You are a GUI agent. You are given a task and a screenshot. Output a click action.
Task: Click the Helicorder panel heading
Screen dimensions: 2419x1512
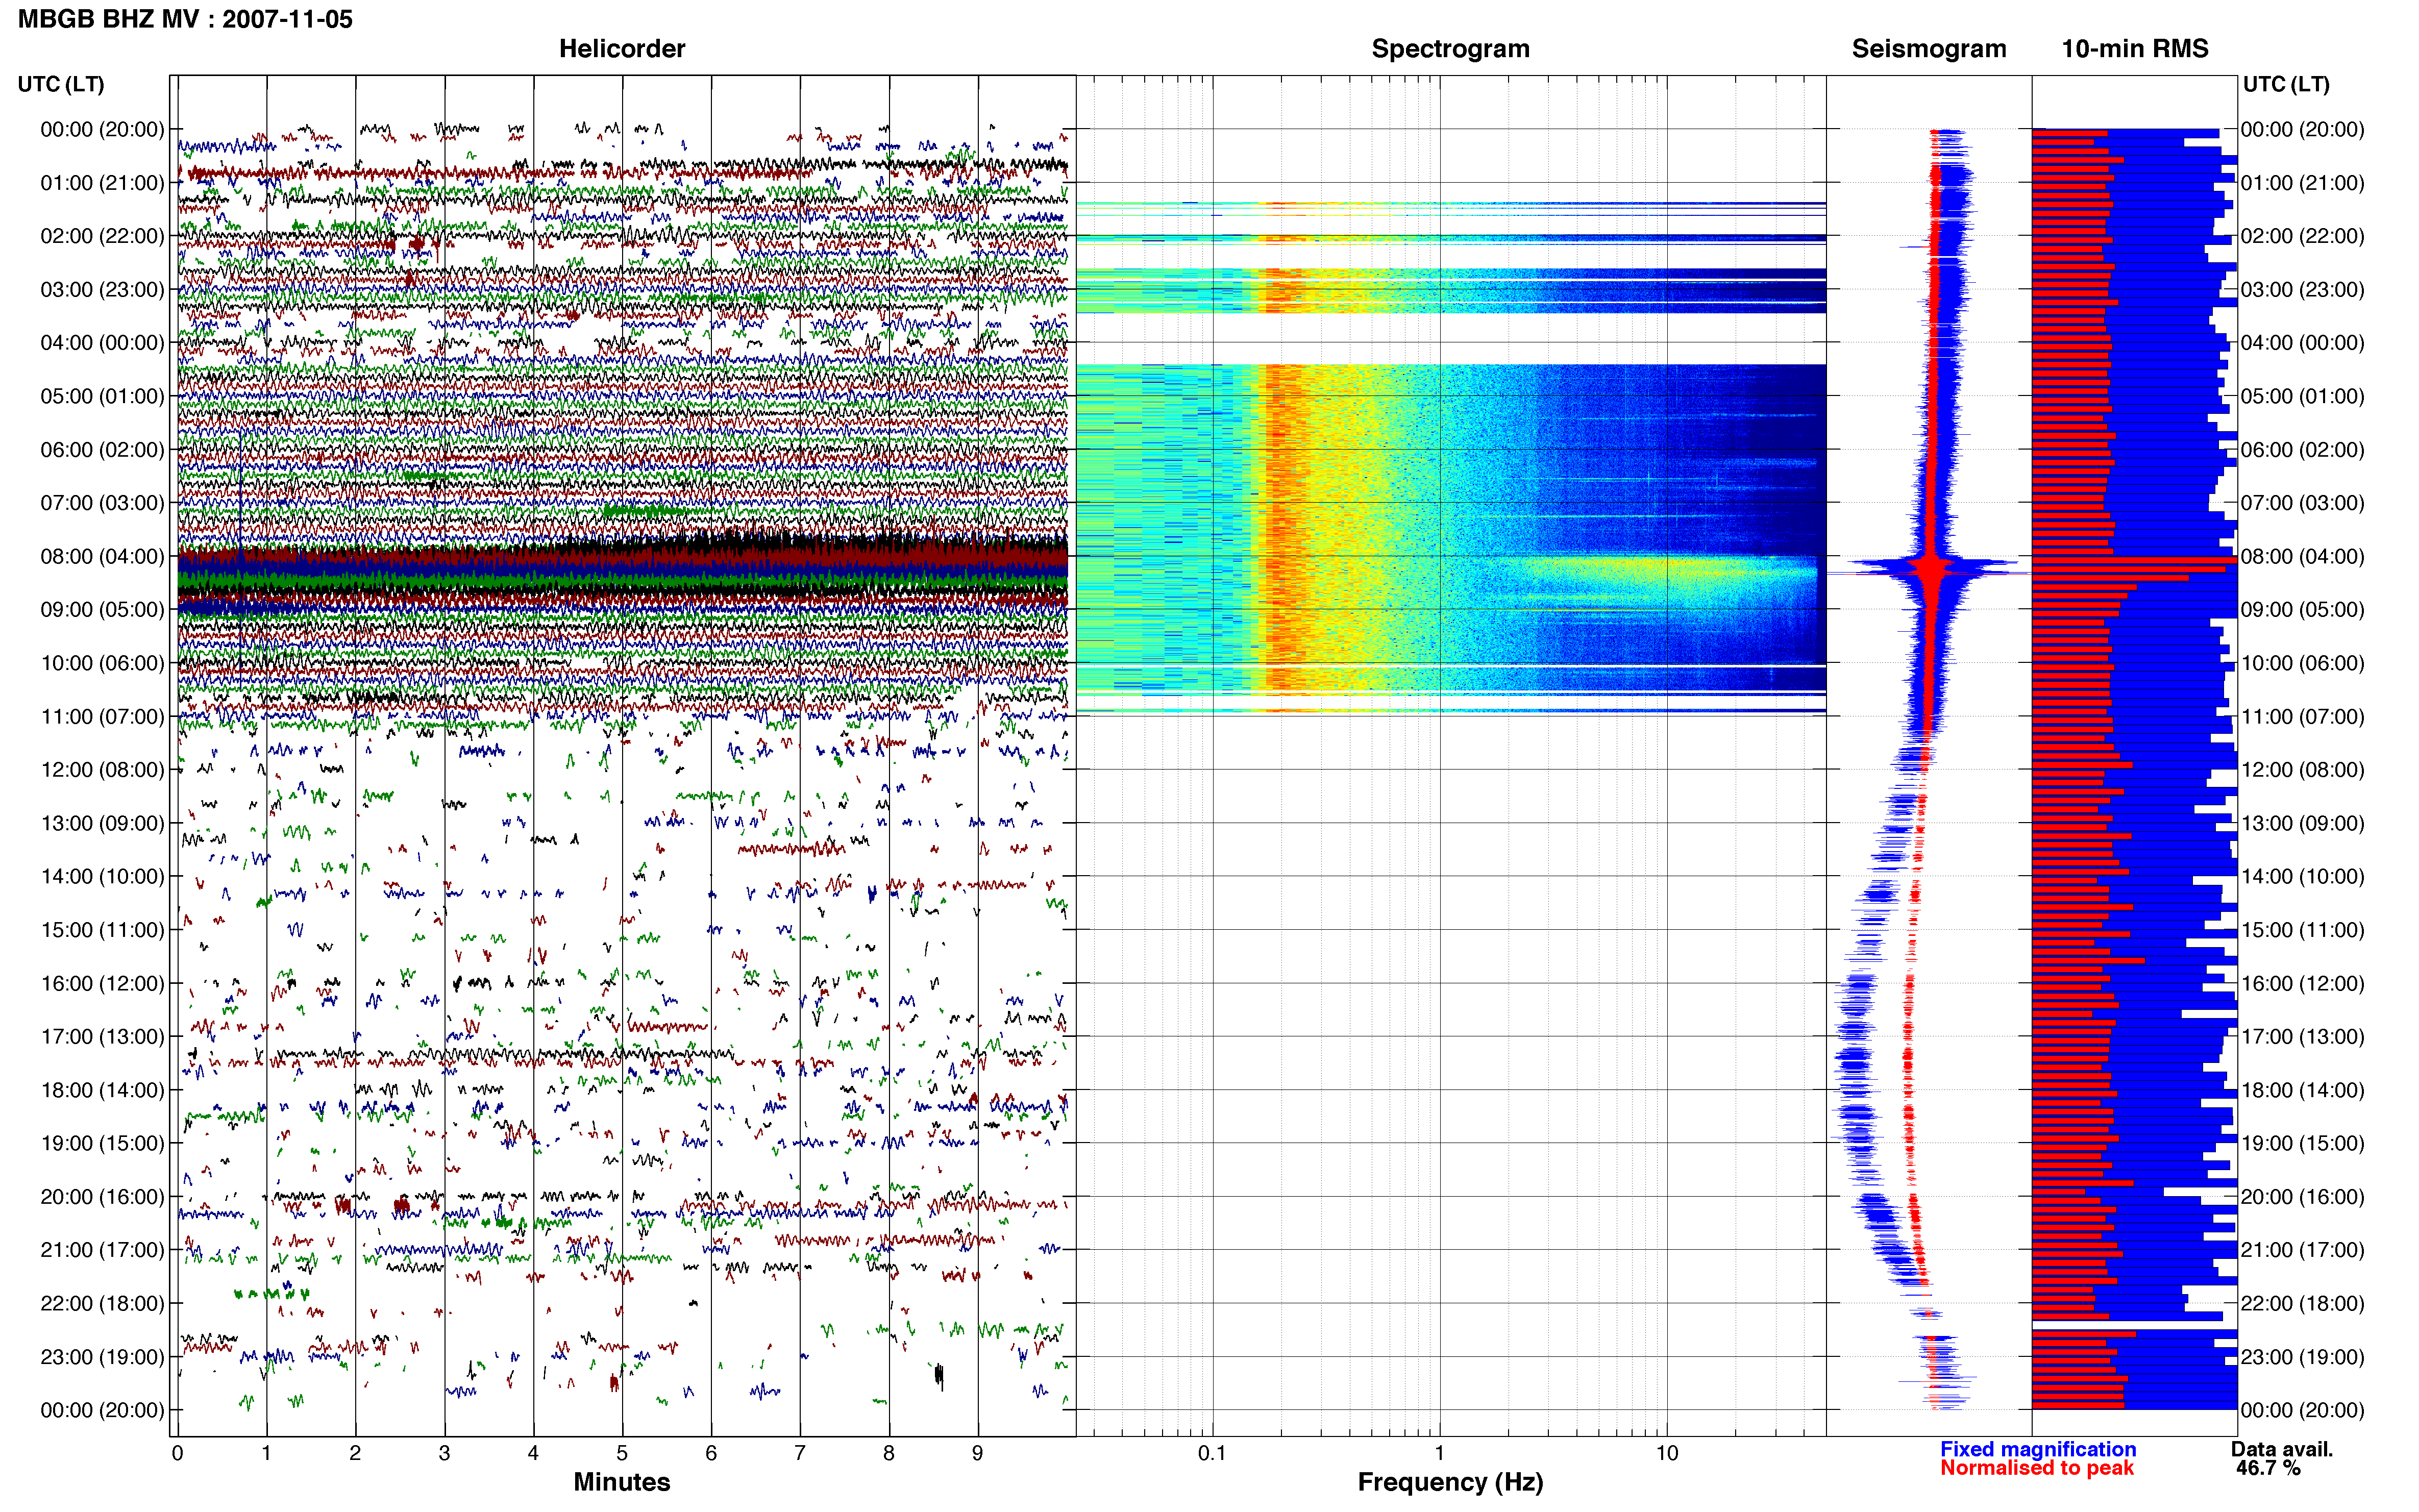pyautogui.click(x=621, y=48)
